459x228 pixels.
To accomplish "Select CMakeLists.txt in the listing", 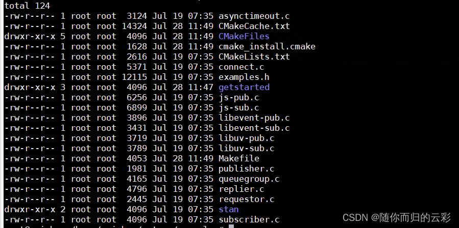I will pos(254,56).
